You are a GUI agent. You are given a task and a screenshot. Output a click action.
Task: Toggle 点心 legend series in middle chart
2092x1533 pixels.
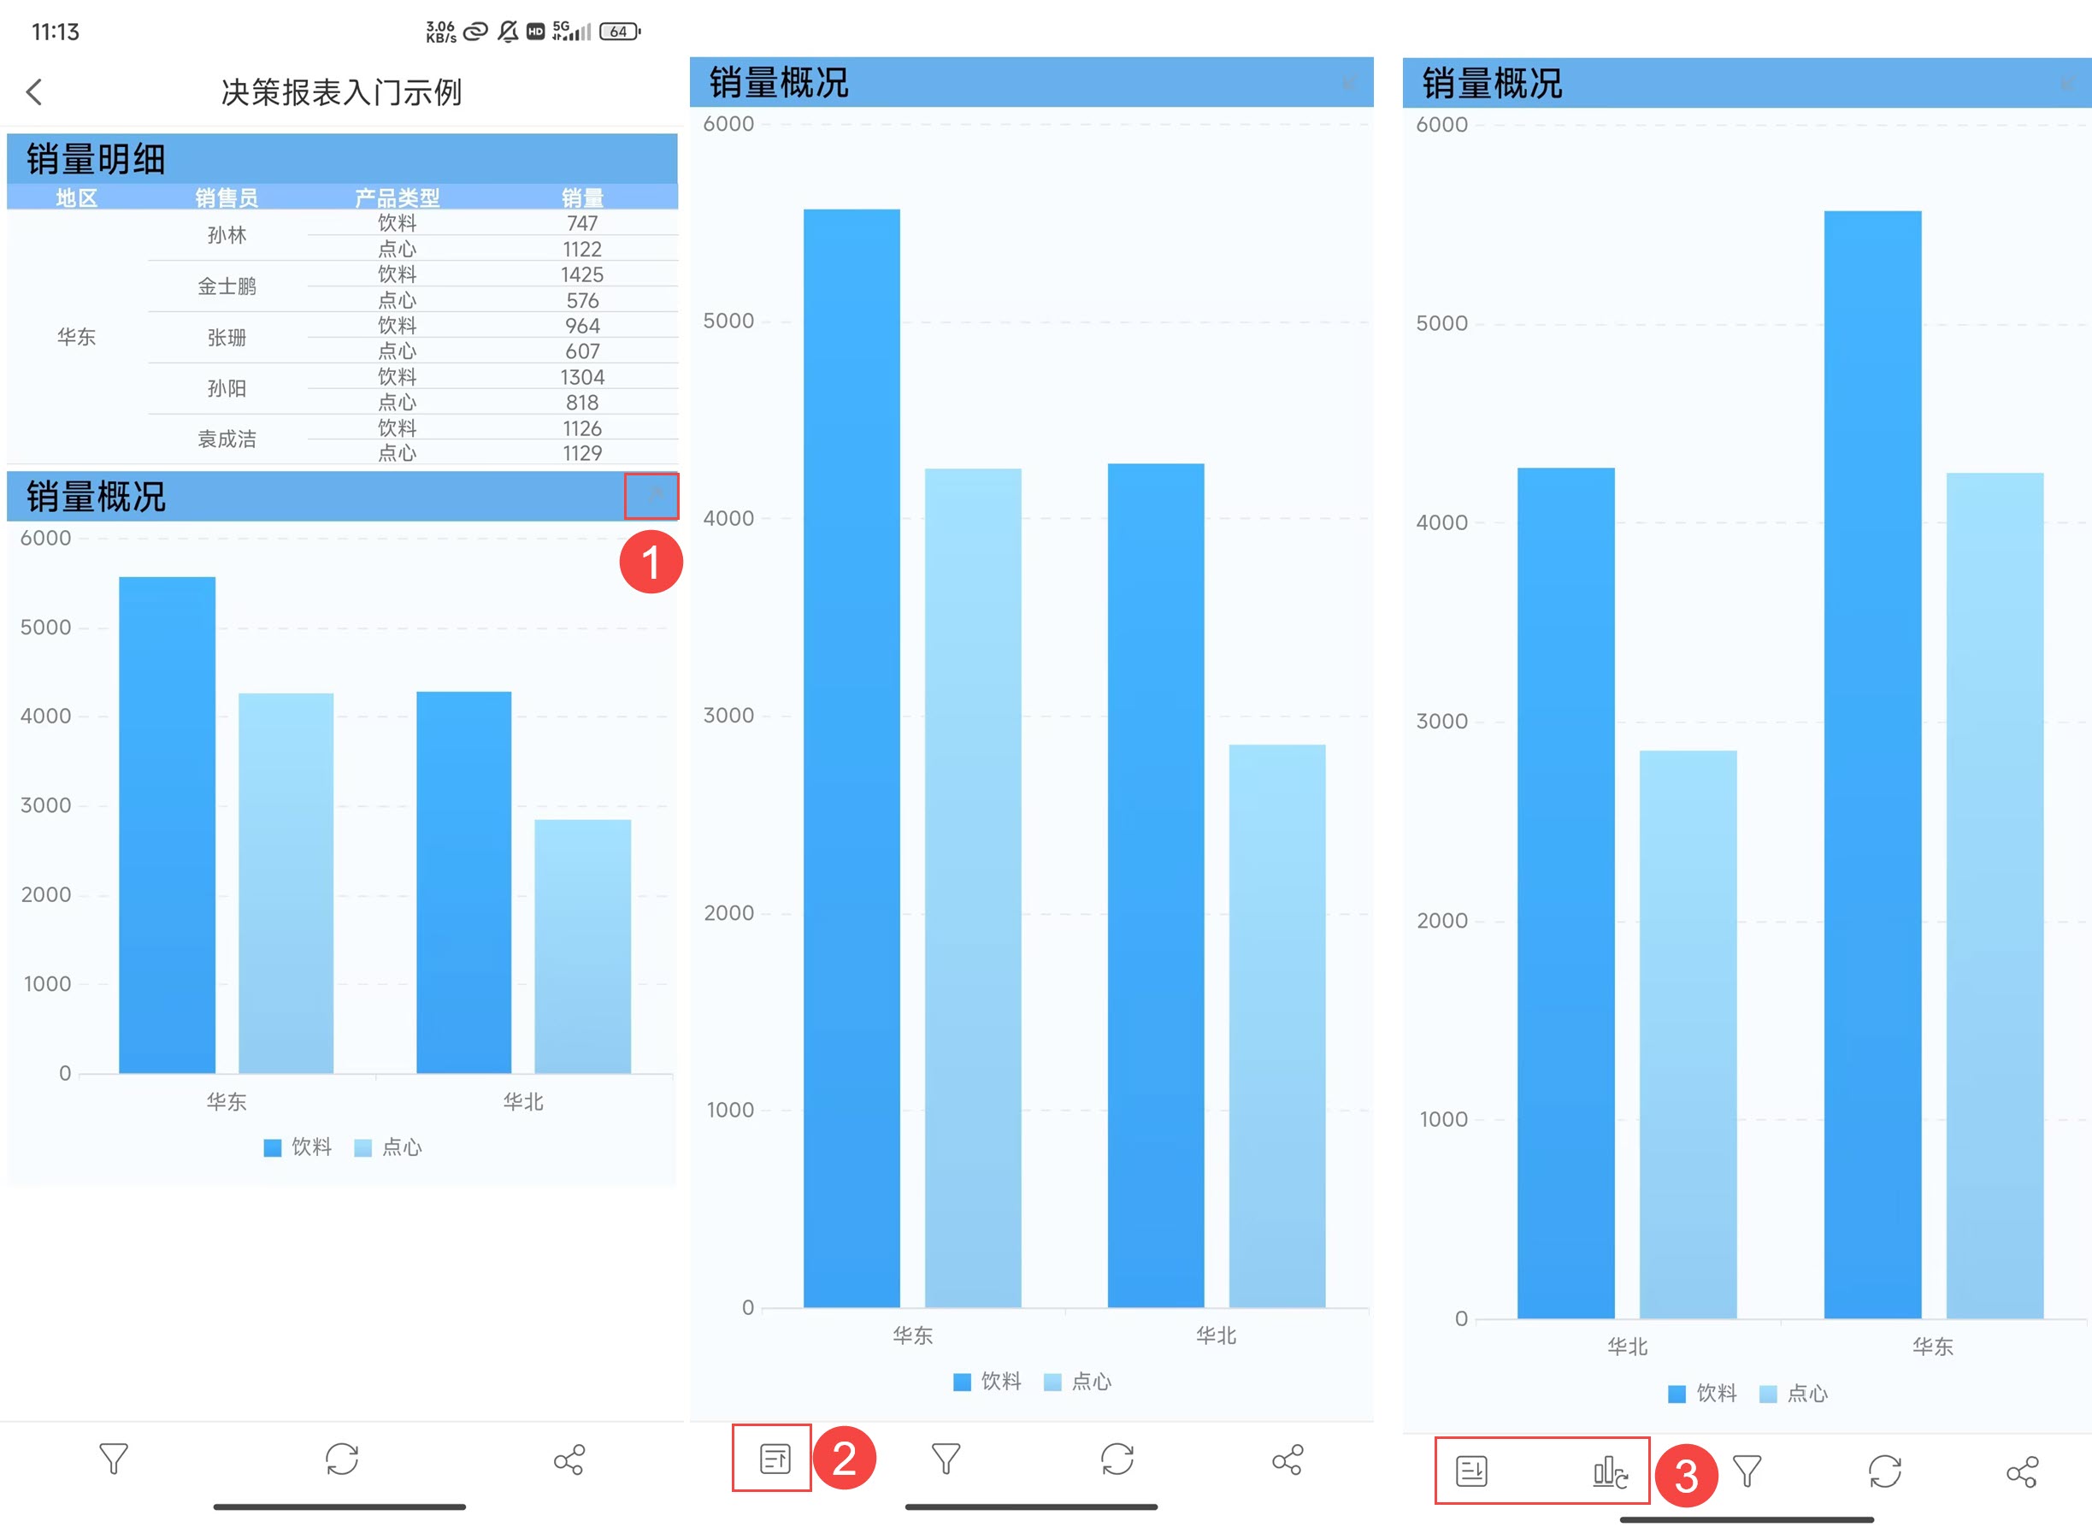click(x=1078, y=1382)
